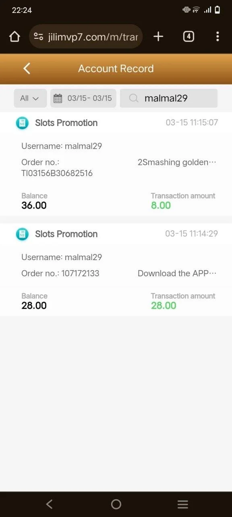Tap the Android home circle button
This screenshot has width=232, height=517.
tap(116, 504)
